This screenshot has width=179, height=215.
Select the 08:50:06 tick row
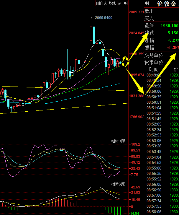click(x=163, y=91)
